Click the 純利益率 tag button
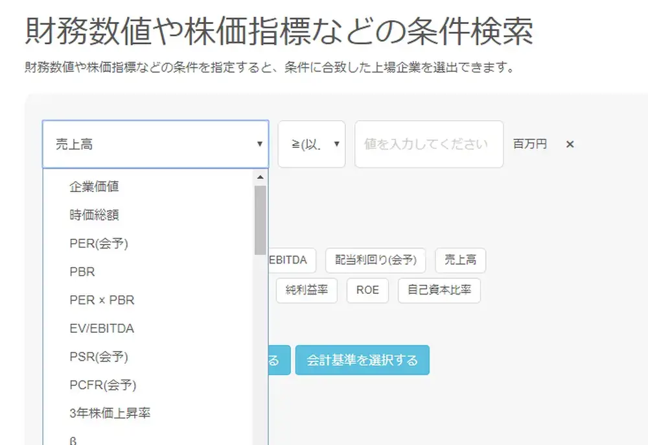The width and height of the screenshot is (648, 445). pyautogui.click(x=307, y=291)
